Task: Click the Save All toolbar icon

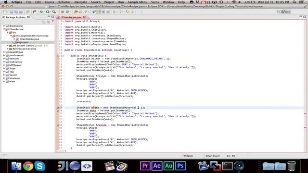Action: 16,12
